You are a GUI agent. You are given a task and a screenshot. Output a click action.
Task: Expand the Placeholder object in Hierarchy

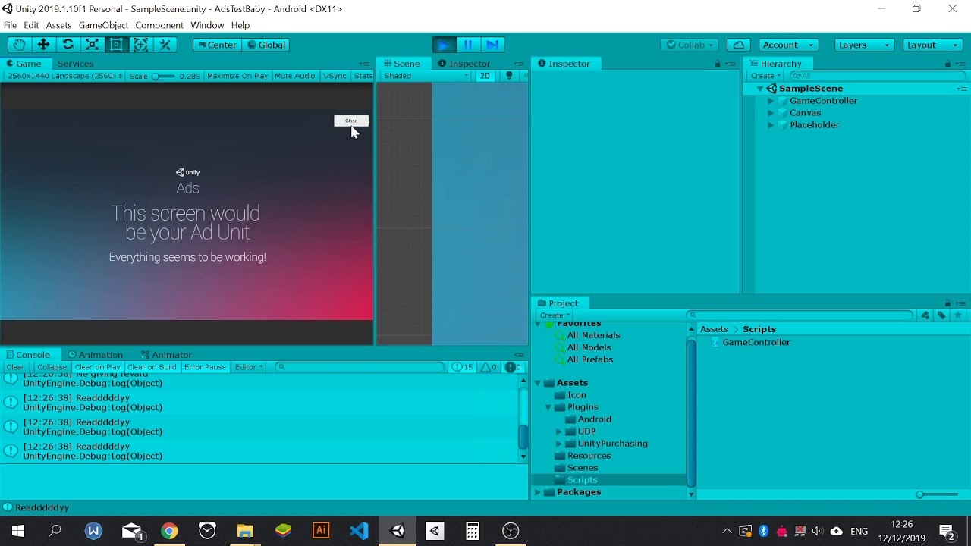tap(771, 125)
